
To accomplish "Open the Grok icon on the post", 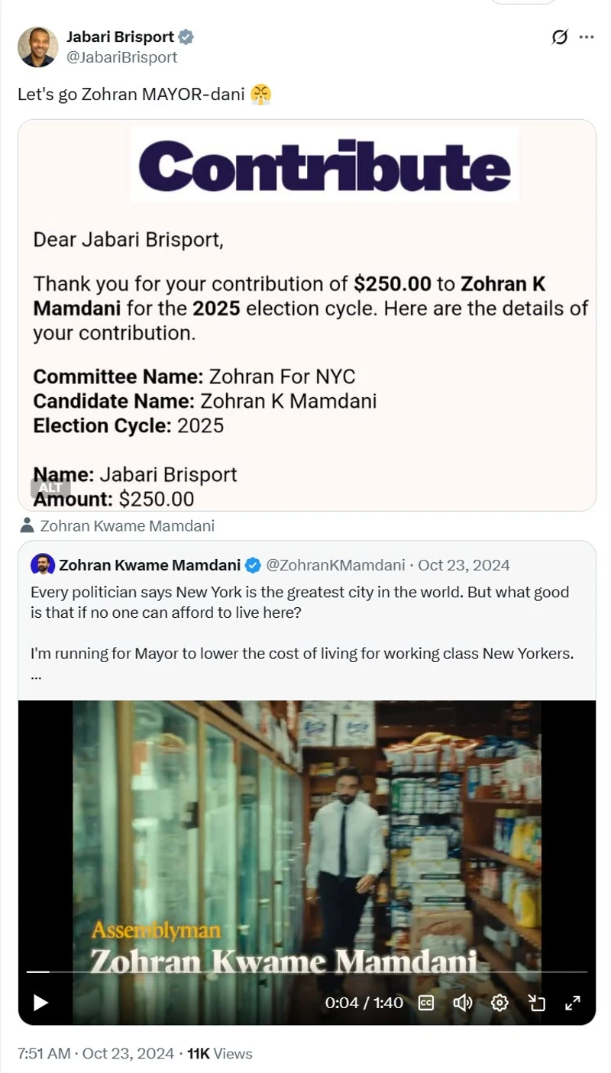I will 560,37.
